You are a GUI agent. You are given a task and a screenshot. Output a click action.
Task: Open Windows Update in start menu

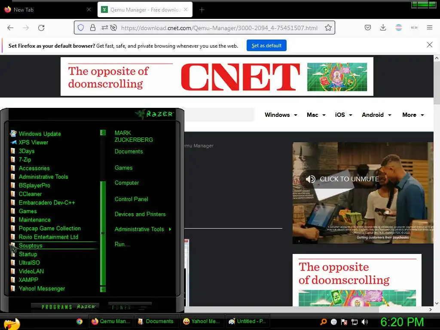(x=40, y=134)
